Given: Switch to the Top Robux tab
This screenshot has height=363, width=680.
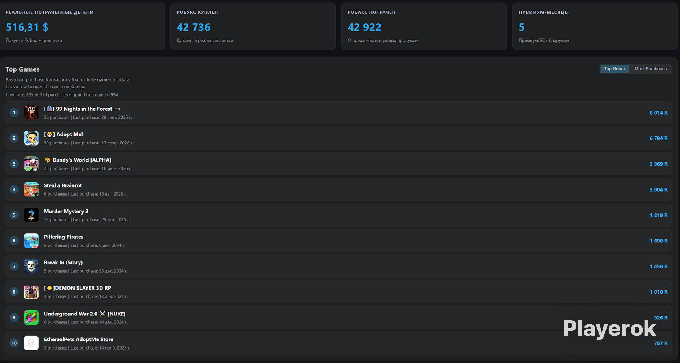Looking at the screenshot, I should 615,69.
